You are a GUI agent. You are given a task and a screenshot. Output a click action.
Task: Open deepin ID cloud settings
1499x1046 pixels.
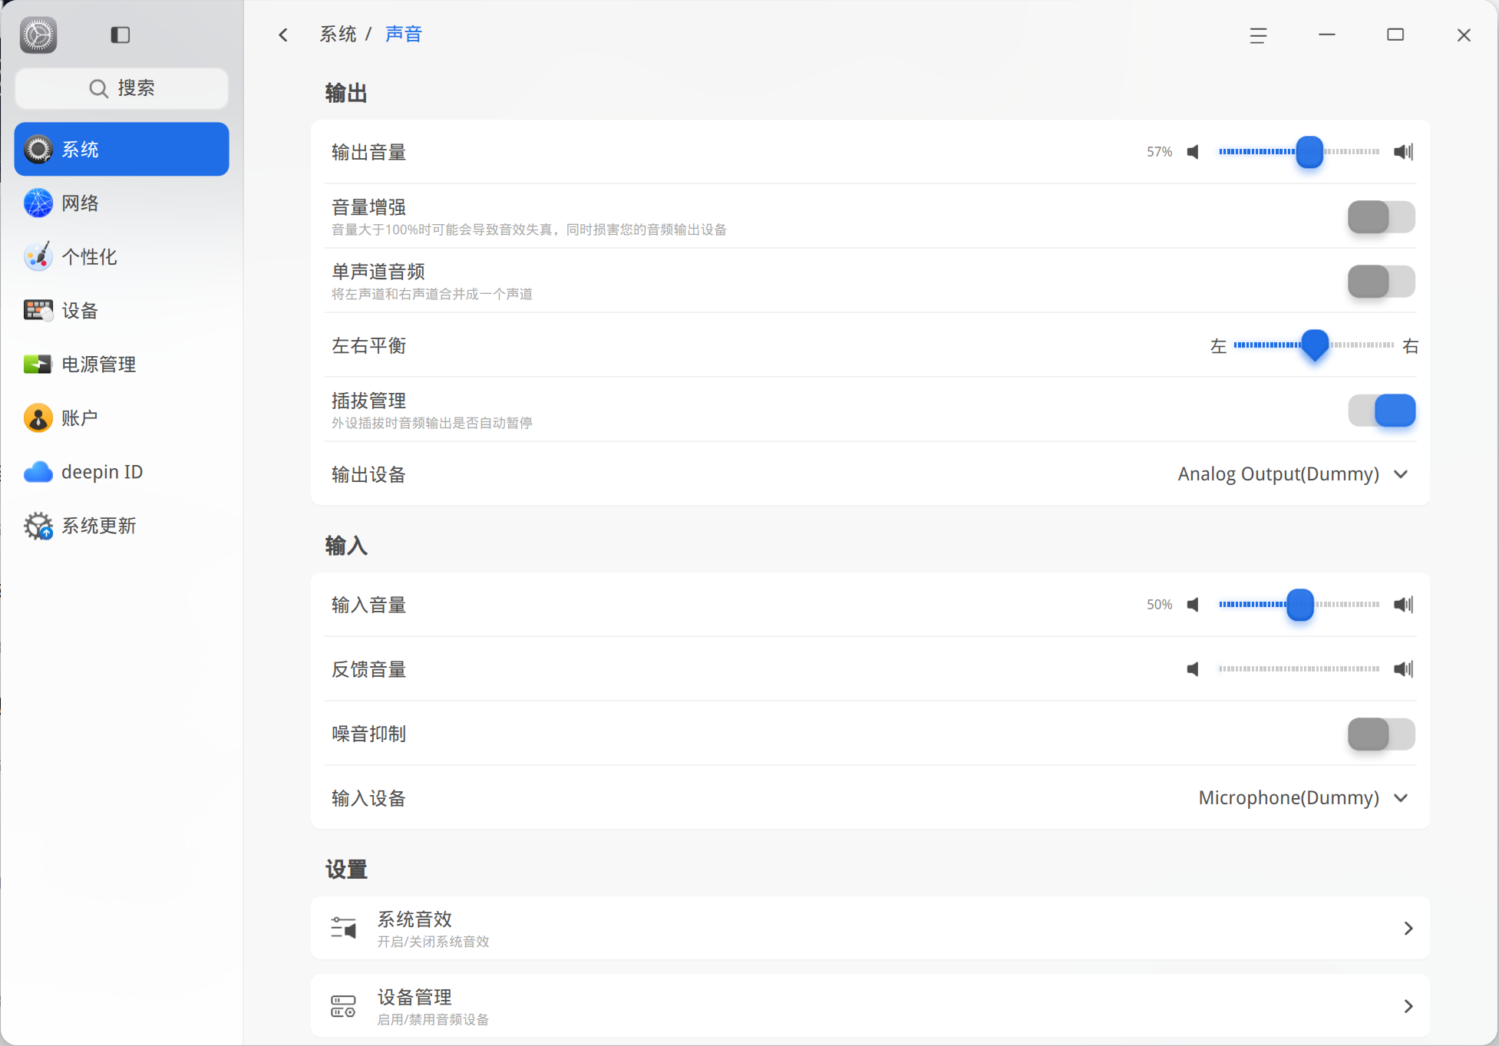[x=121, y=472]
